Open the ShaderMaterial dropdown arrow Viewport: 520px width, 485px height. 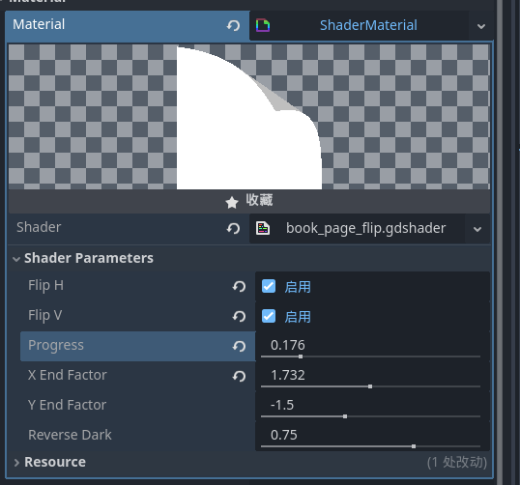481,26
